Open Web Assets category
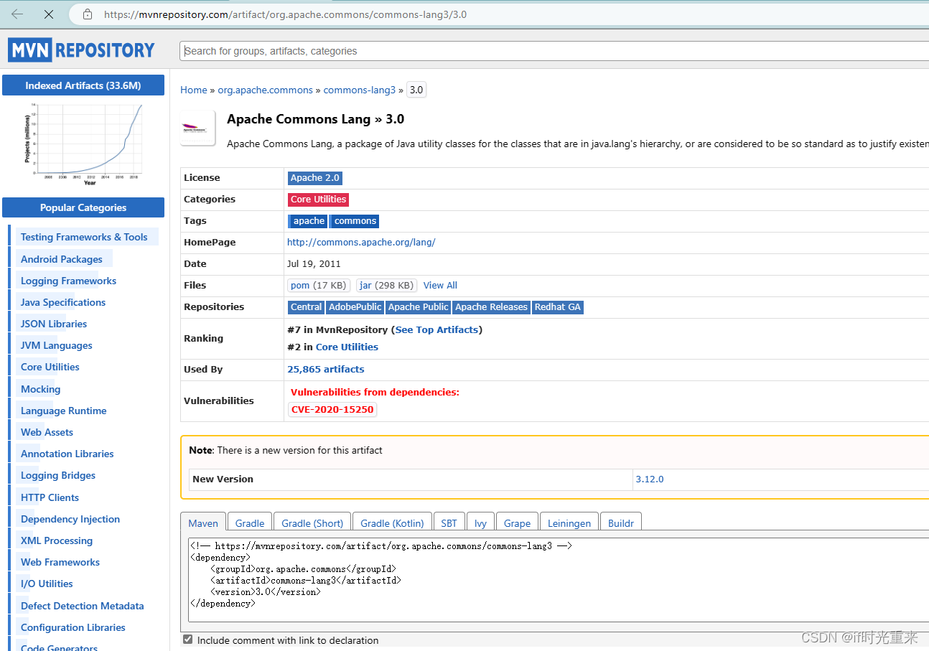 pos(47,432)
